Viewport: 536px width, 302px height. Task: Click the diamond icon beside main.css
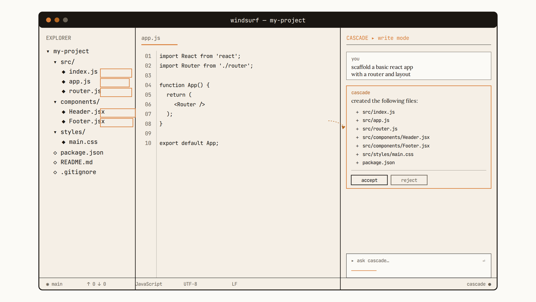[63, 142]
